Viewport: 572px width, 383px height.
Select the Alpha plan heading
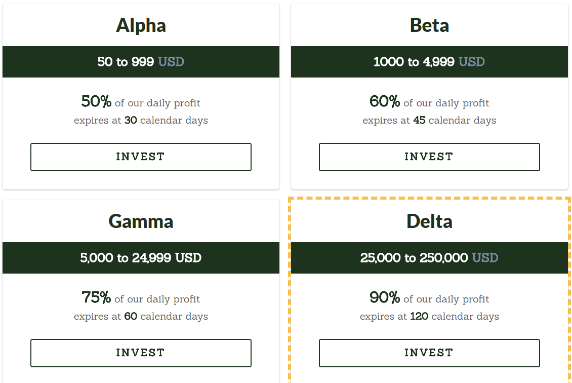click(141, 25)
